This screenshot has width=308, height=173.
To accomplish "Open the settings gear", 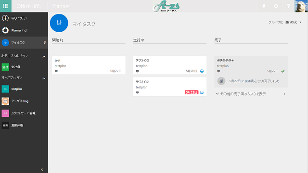I will 276,6.
